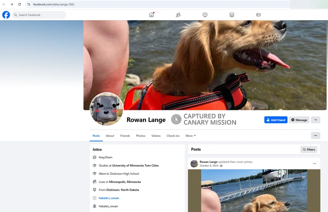Click the location pin icon beside From Dickinson

point(95,190)
